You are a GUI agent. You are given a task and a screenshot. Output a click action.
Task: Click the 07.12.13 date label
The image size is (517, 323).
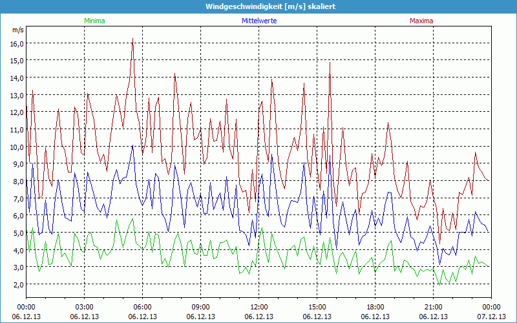[x=491, y=317]
